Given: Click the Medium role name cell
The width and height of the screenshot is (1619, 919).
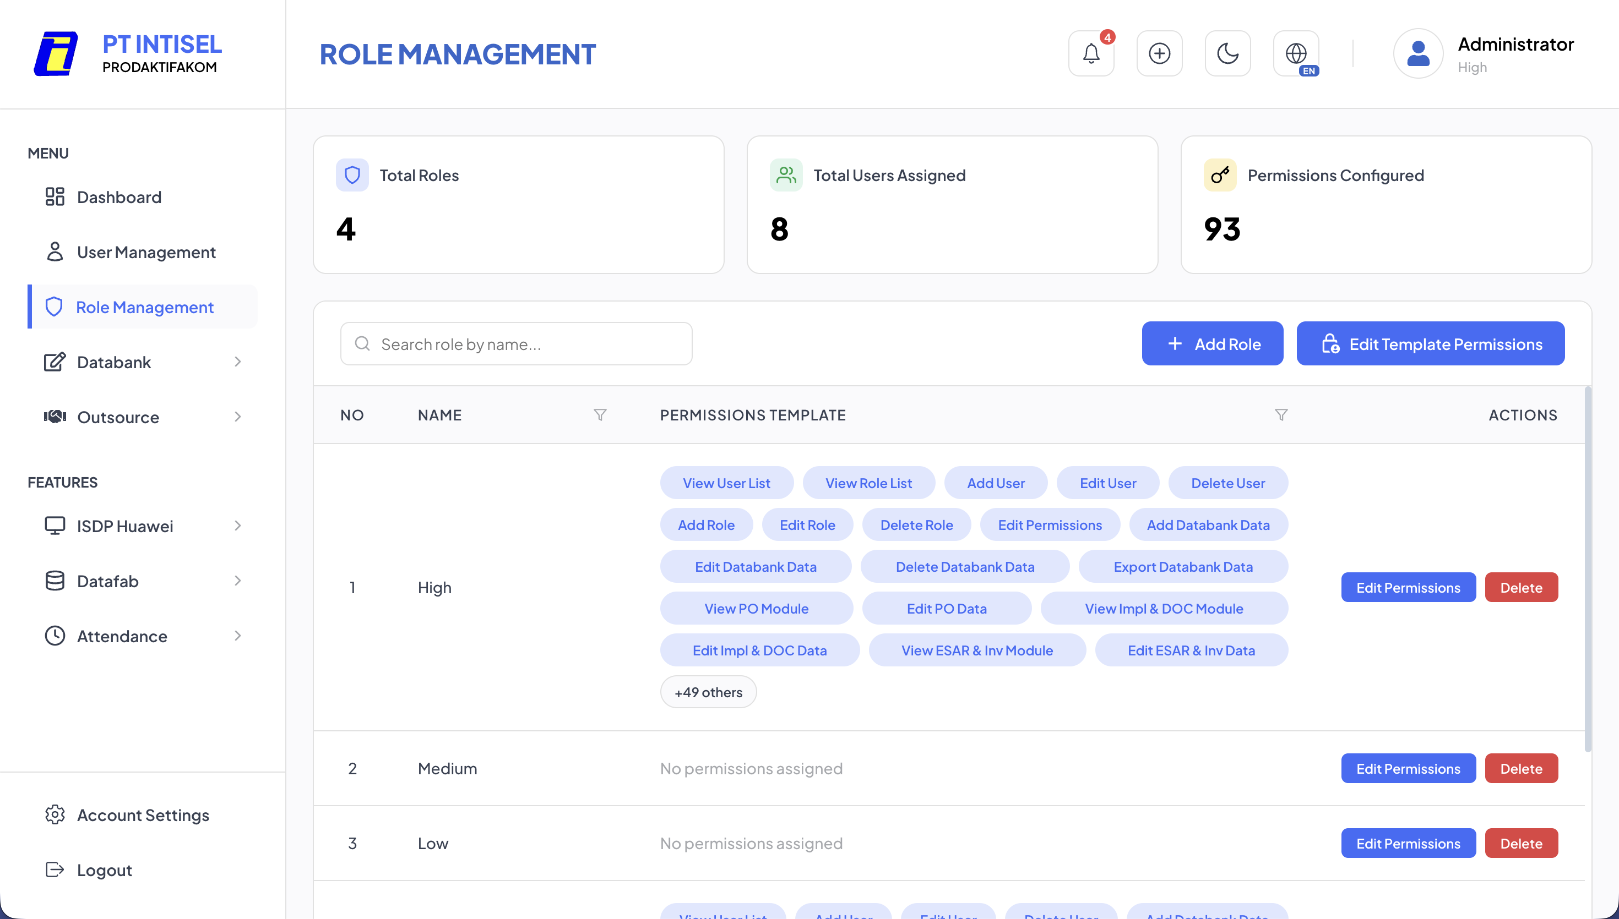Looking at the screenshot, I should click(x=447, y=768).
